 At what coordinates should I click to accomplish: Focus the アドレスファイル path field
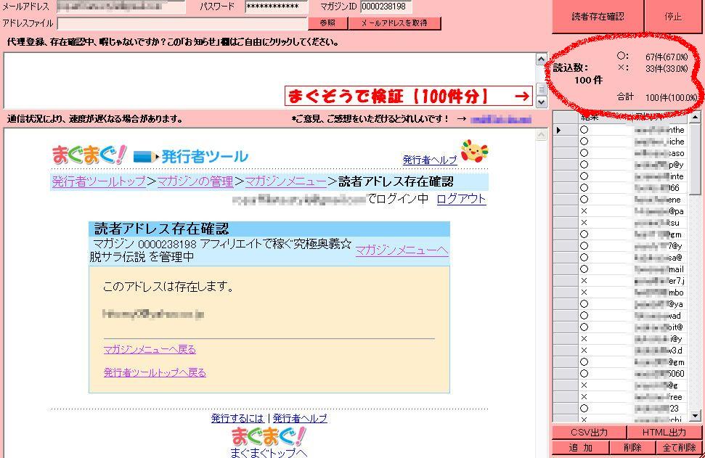coord(182,23)
